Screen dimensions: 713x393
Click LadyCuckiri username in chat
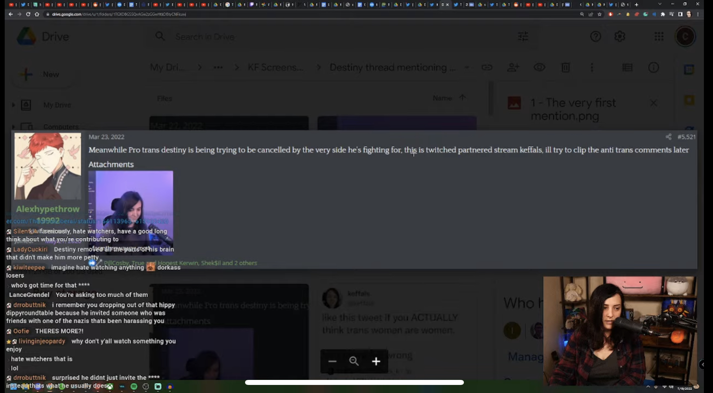tap(31, 250)
